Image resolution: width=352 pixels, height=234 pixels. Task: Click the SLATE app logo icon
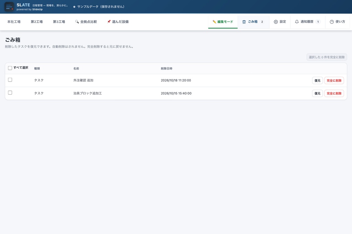point(9,7)
